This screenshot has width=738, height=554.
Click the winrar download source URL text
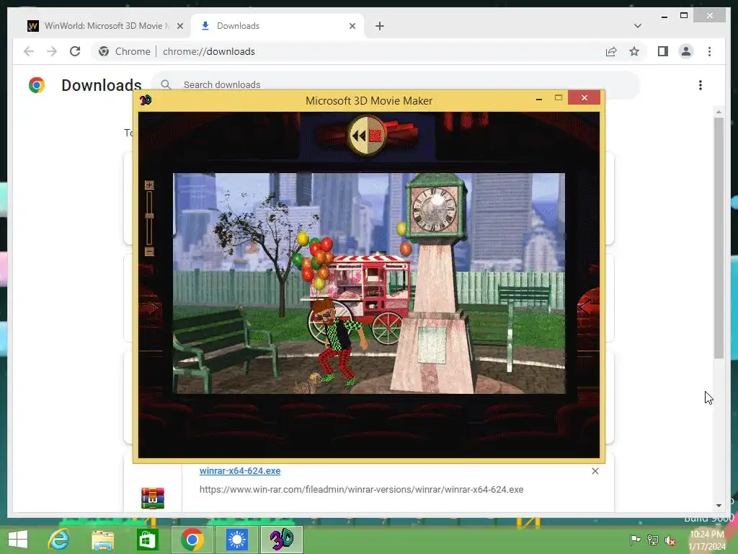click(x=362, y=490)
